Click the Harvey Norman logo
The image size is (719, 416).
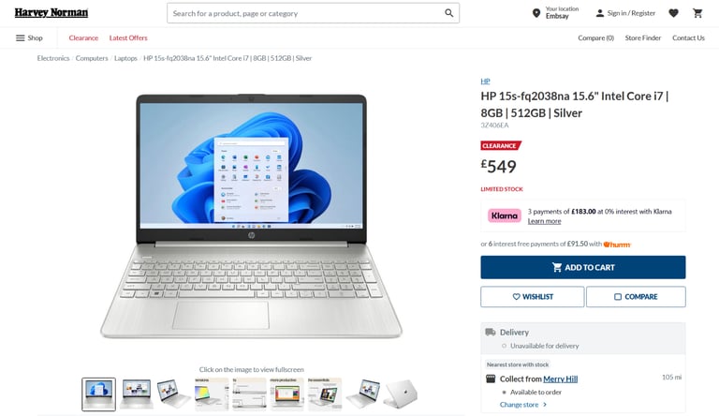[51, 13]
